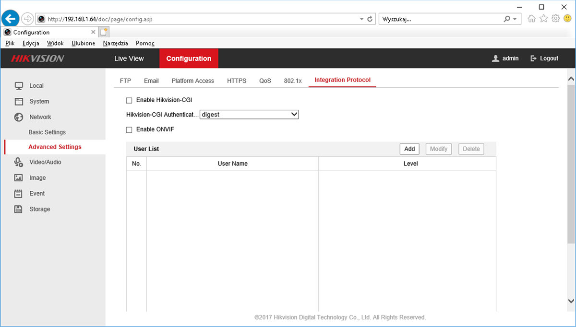Image resolution: width=576 pixels, height=327 pixels.
Task: Click the Video/Audio microphone icon
Action: point(19,162)
